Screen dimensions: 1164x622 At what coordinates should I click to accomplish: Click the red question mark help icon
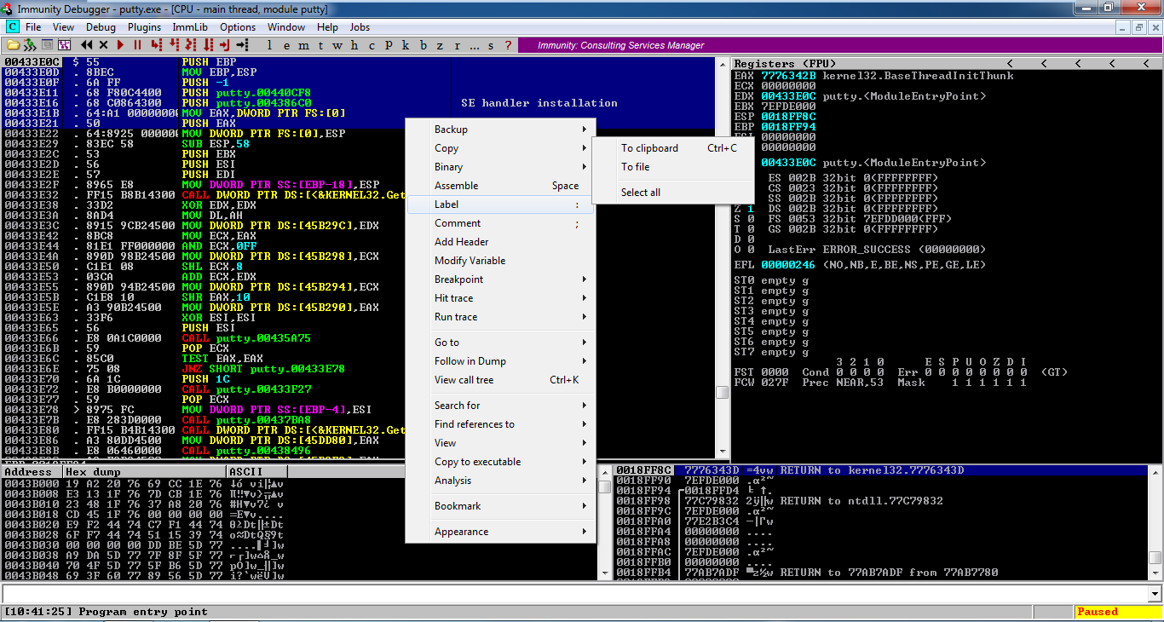point(509,45)
